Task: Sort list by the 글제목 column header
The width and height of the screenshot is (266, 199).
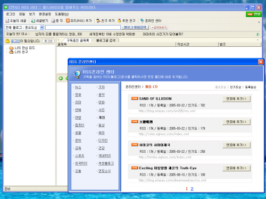Action: click(x=116, y=44)
